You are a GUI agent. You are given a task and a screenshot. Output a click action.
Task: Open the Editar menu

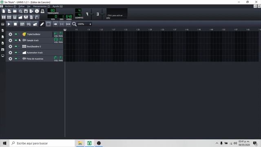(22, 7)
